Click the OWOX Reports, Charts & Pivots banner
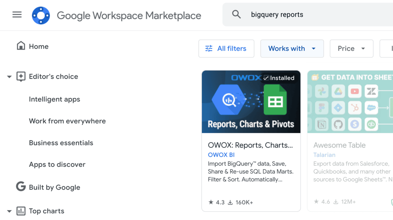This screenshot has width=393, height=220. coord(251,102)
